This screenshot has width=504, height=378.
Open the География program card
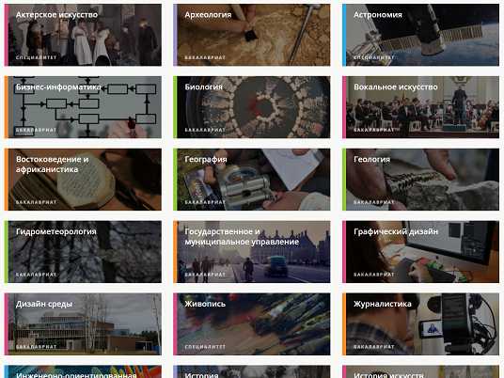[252, 180]
